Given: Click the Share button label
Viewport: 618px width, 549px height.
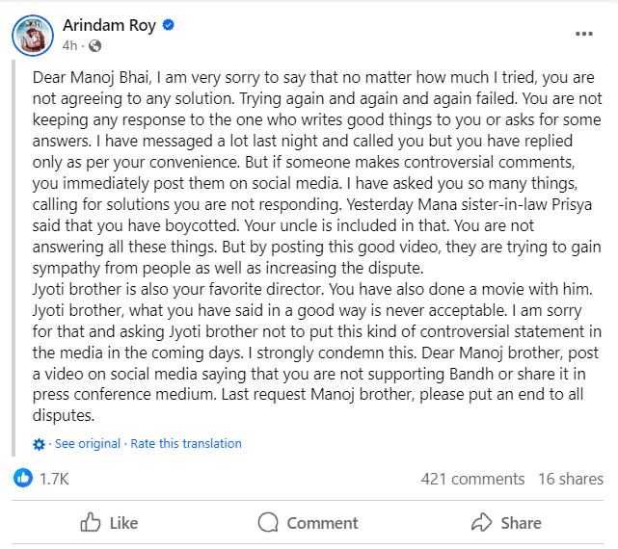Looking at the screenshot, I should (521, 523).
